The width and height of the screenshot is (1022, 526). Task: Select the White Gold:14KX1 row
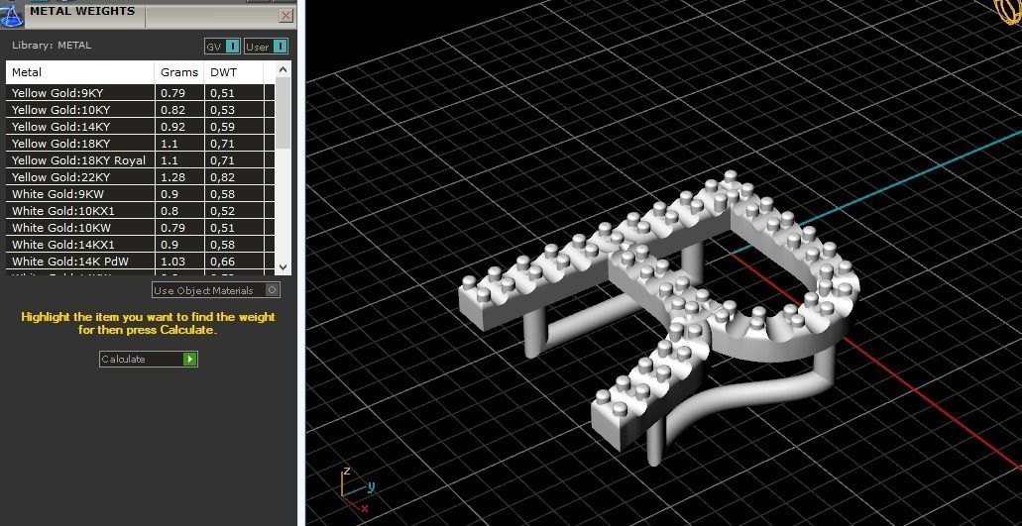[140, 245]
